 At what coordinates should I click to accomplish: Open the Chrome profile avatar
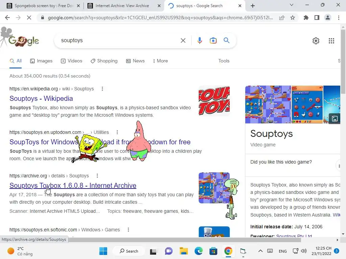click(328, 18)
